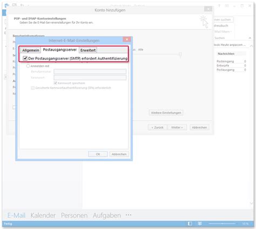Click the Kennwort input field
This screenshot has width=256, height=229.
click(90, 78)
